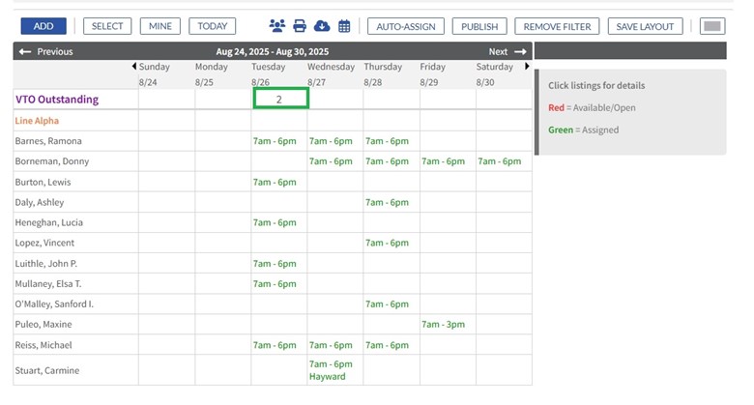This screenshot has width=754, height=405.
Task: Select employee Lopez, Vincent
Action: 44,243
